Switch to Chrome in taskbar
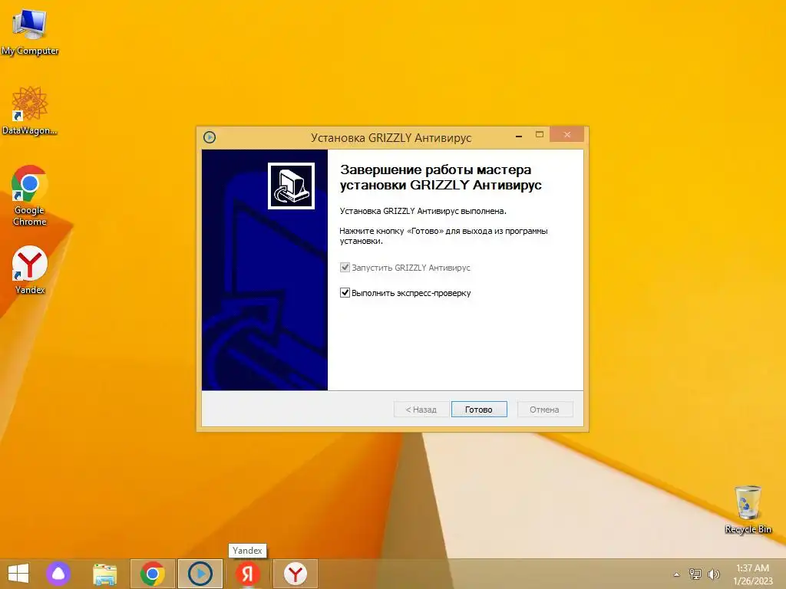Viewport: 786px width, 589px height. tap(153, 574)
